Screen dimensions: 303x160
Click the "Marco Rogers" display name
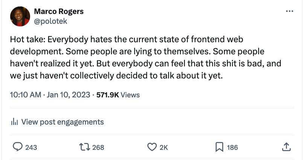58,11
